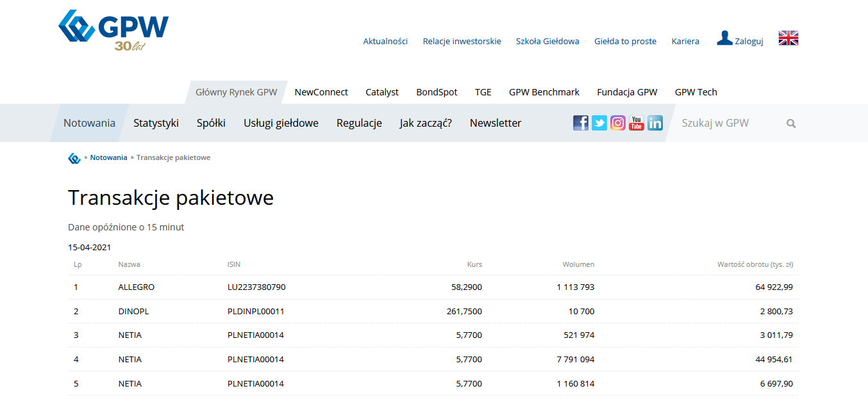868x416 pixels.
Task: Select the ALLEGRO name cell
Action: pyautogui.click(x=137, y=287)
